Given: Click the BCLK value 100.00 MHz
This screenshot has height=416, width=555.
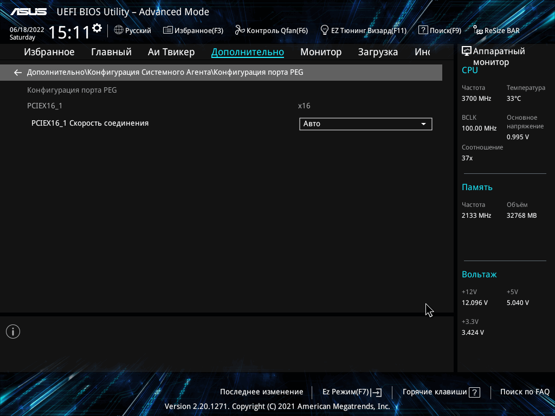Looking at the screenshot, I should pos(479,128).
